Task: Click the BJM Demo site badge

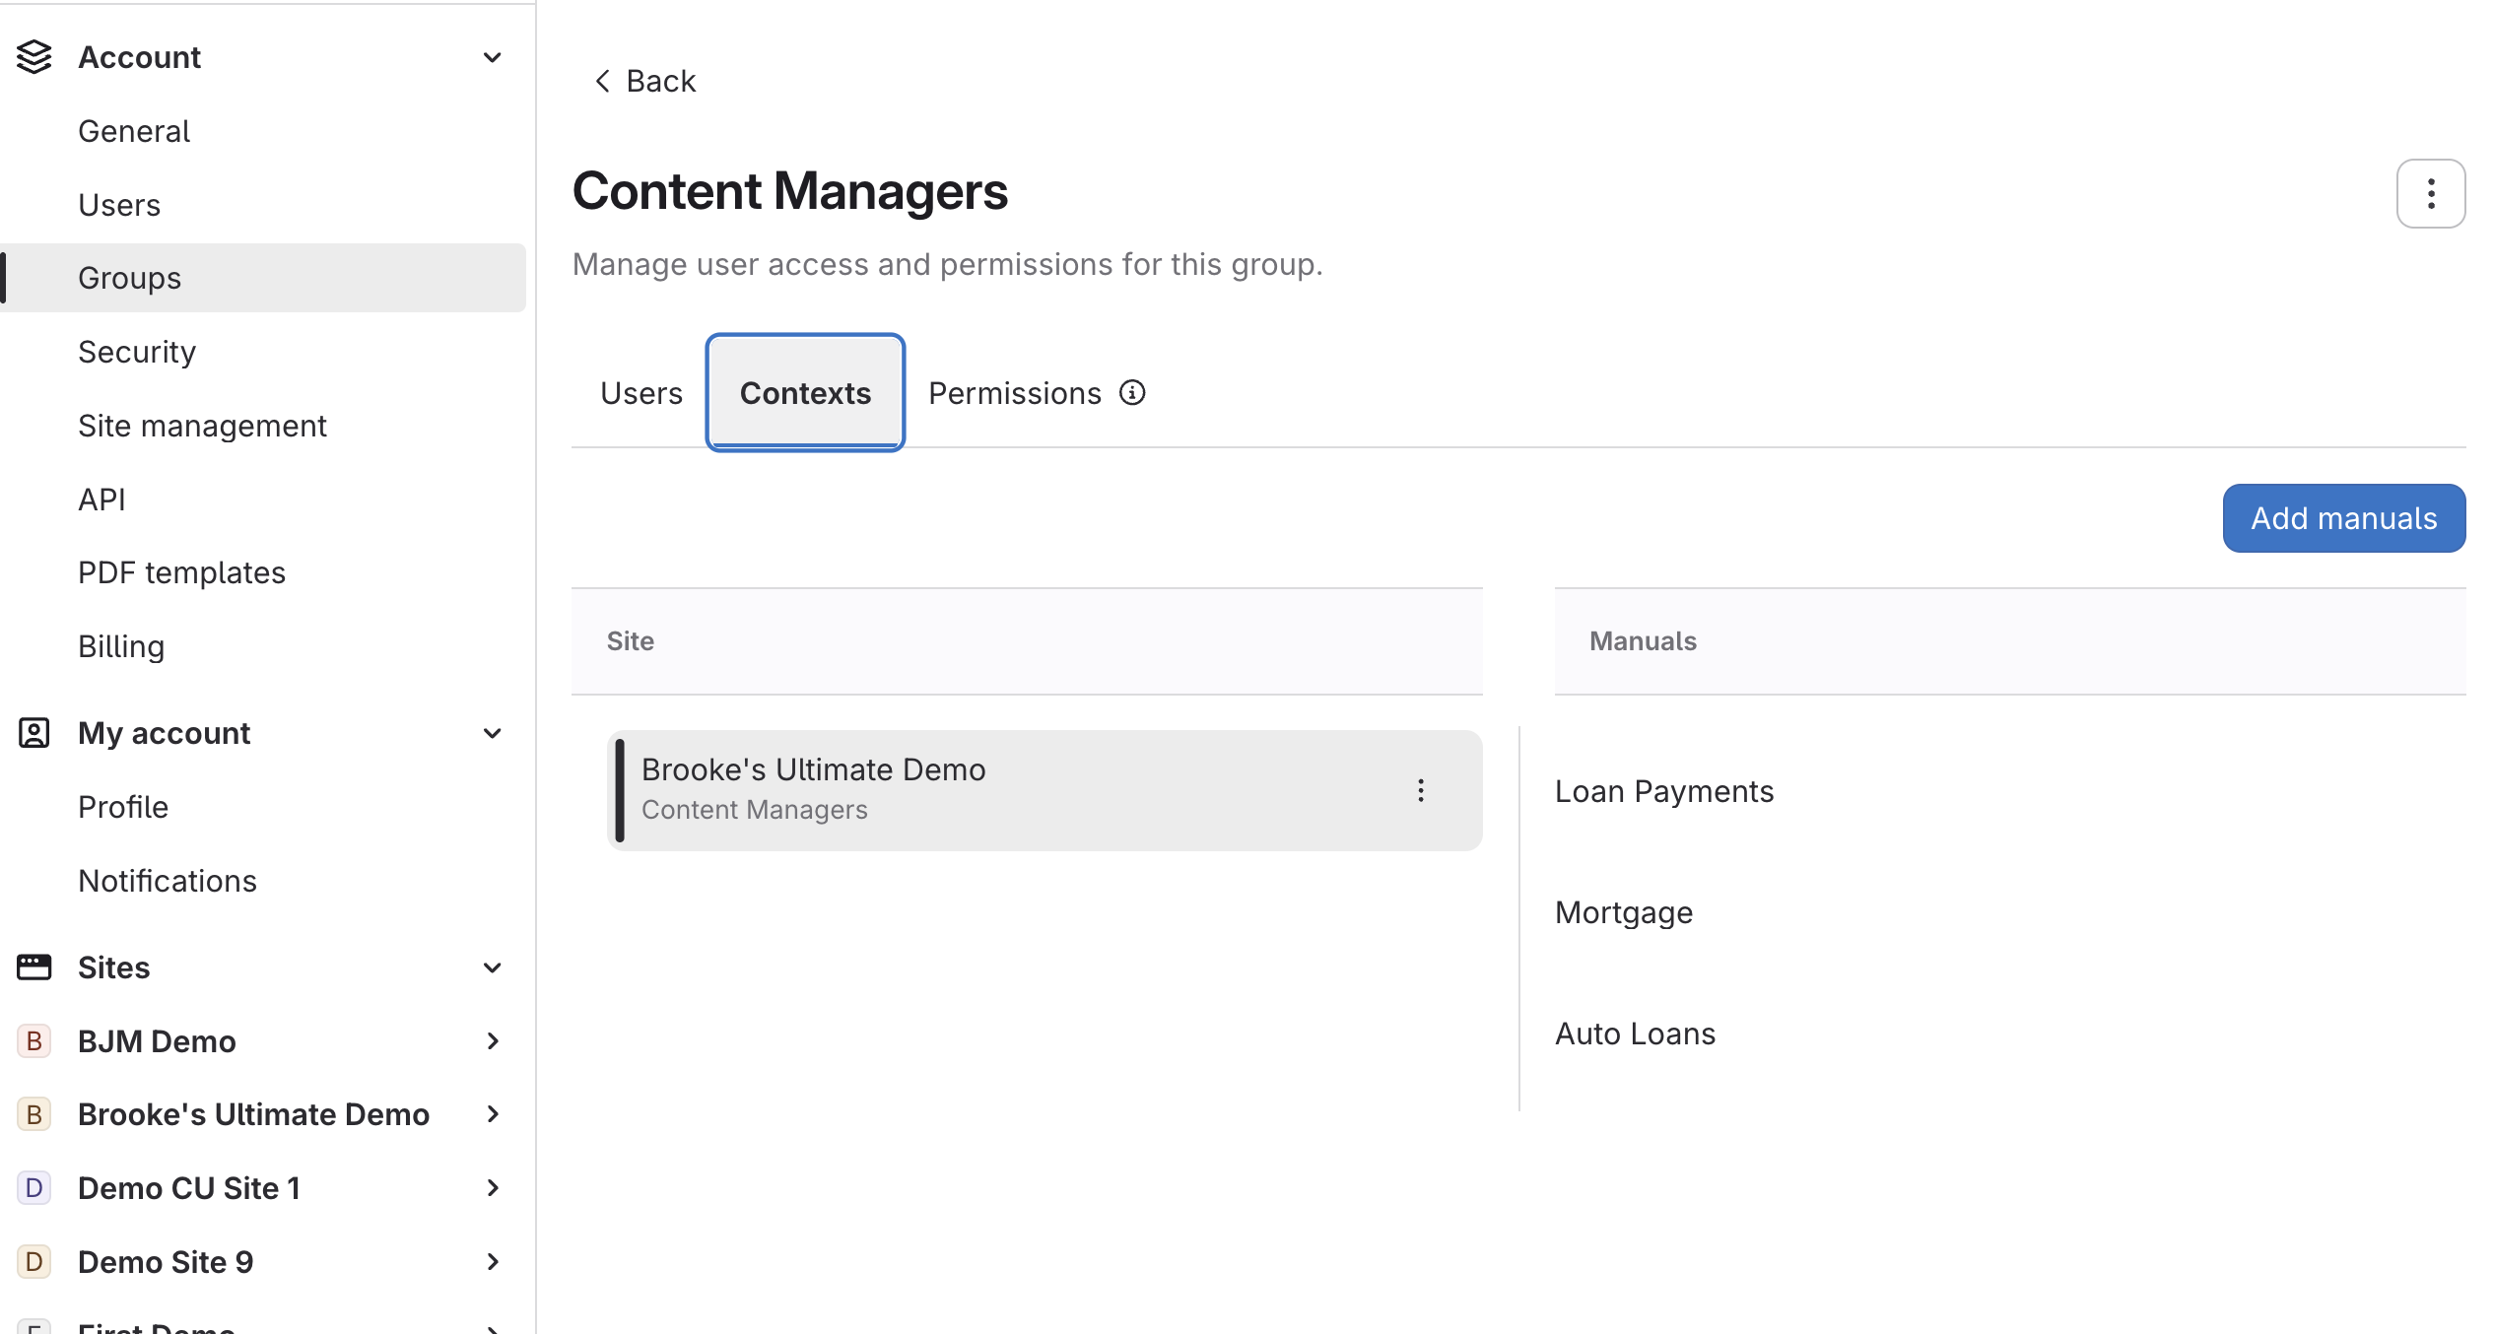Action: click(34, 1040)
